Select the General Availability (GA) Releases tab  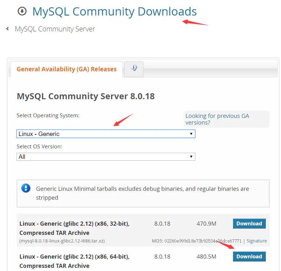(66, 69)
